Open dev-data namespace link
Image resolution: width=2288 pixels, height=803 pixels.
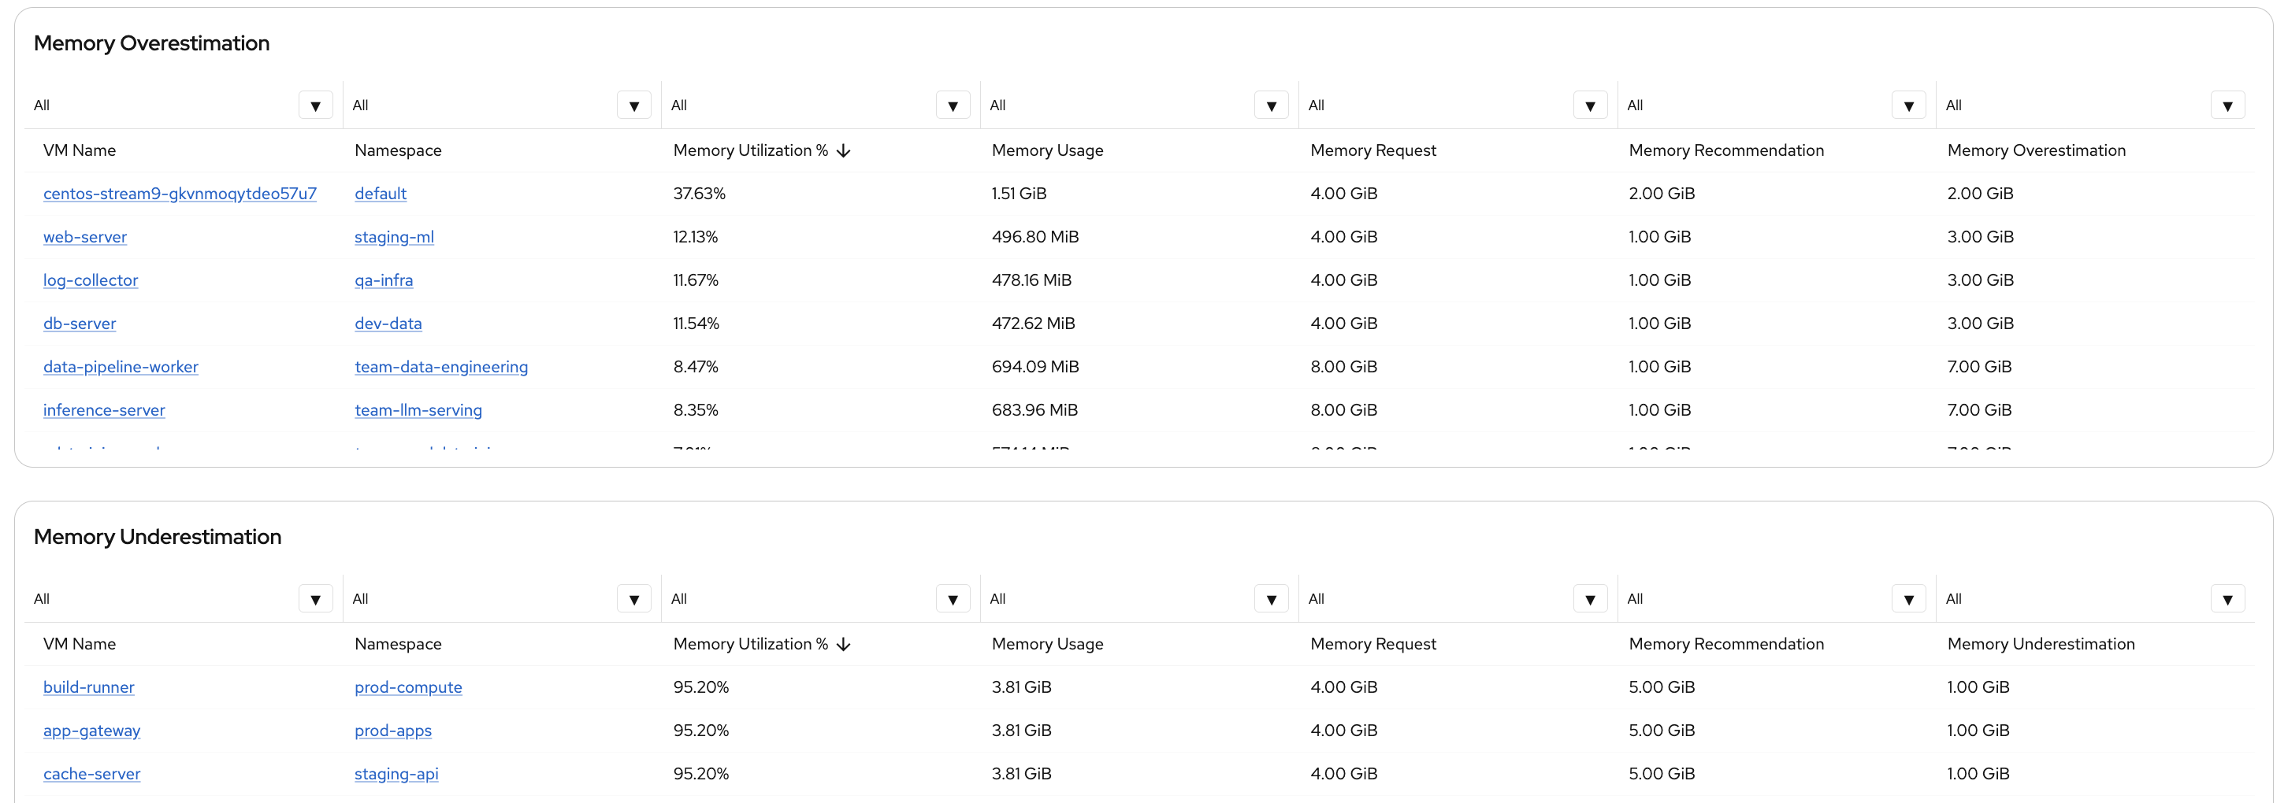388,324
